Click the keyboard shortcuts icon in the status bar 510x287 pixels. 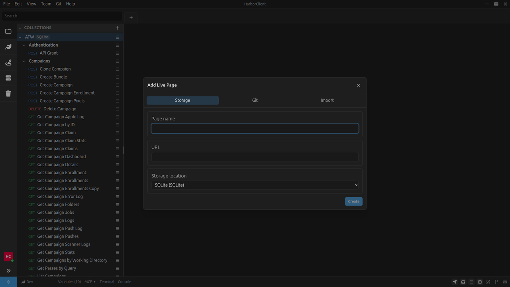(505, 282)
